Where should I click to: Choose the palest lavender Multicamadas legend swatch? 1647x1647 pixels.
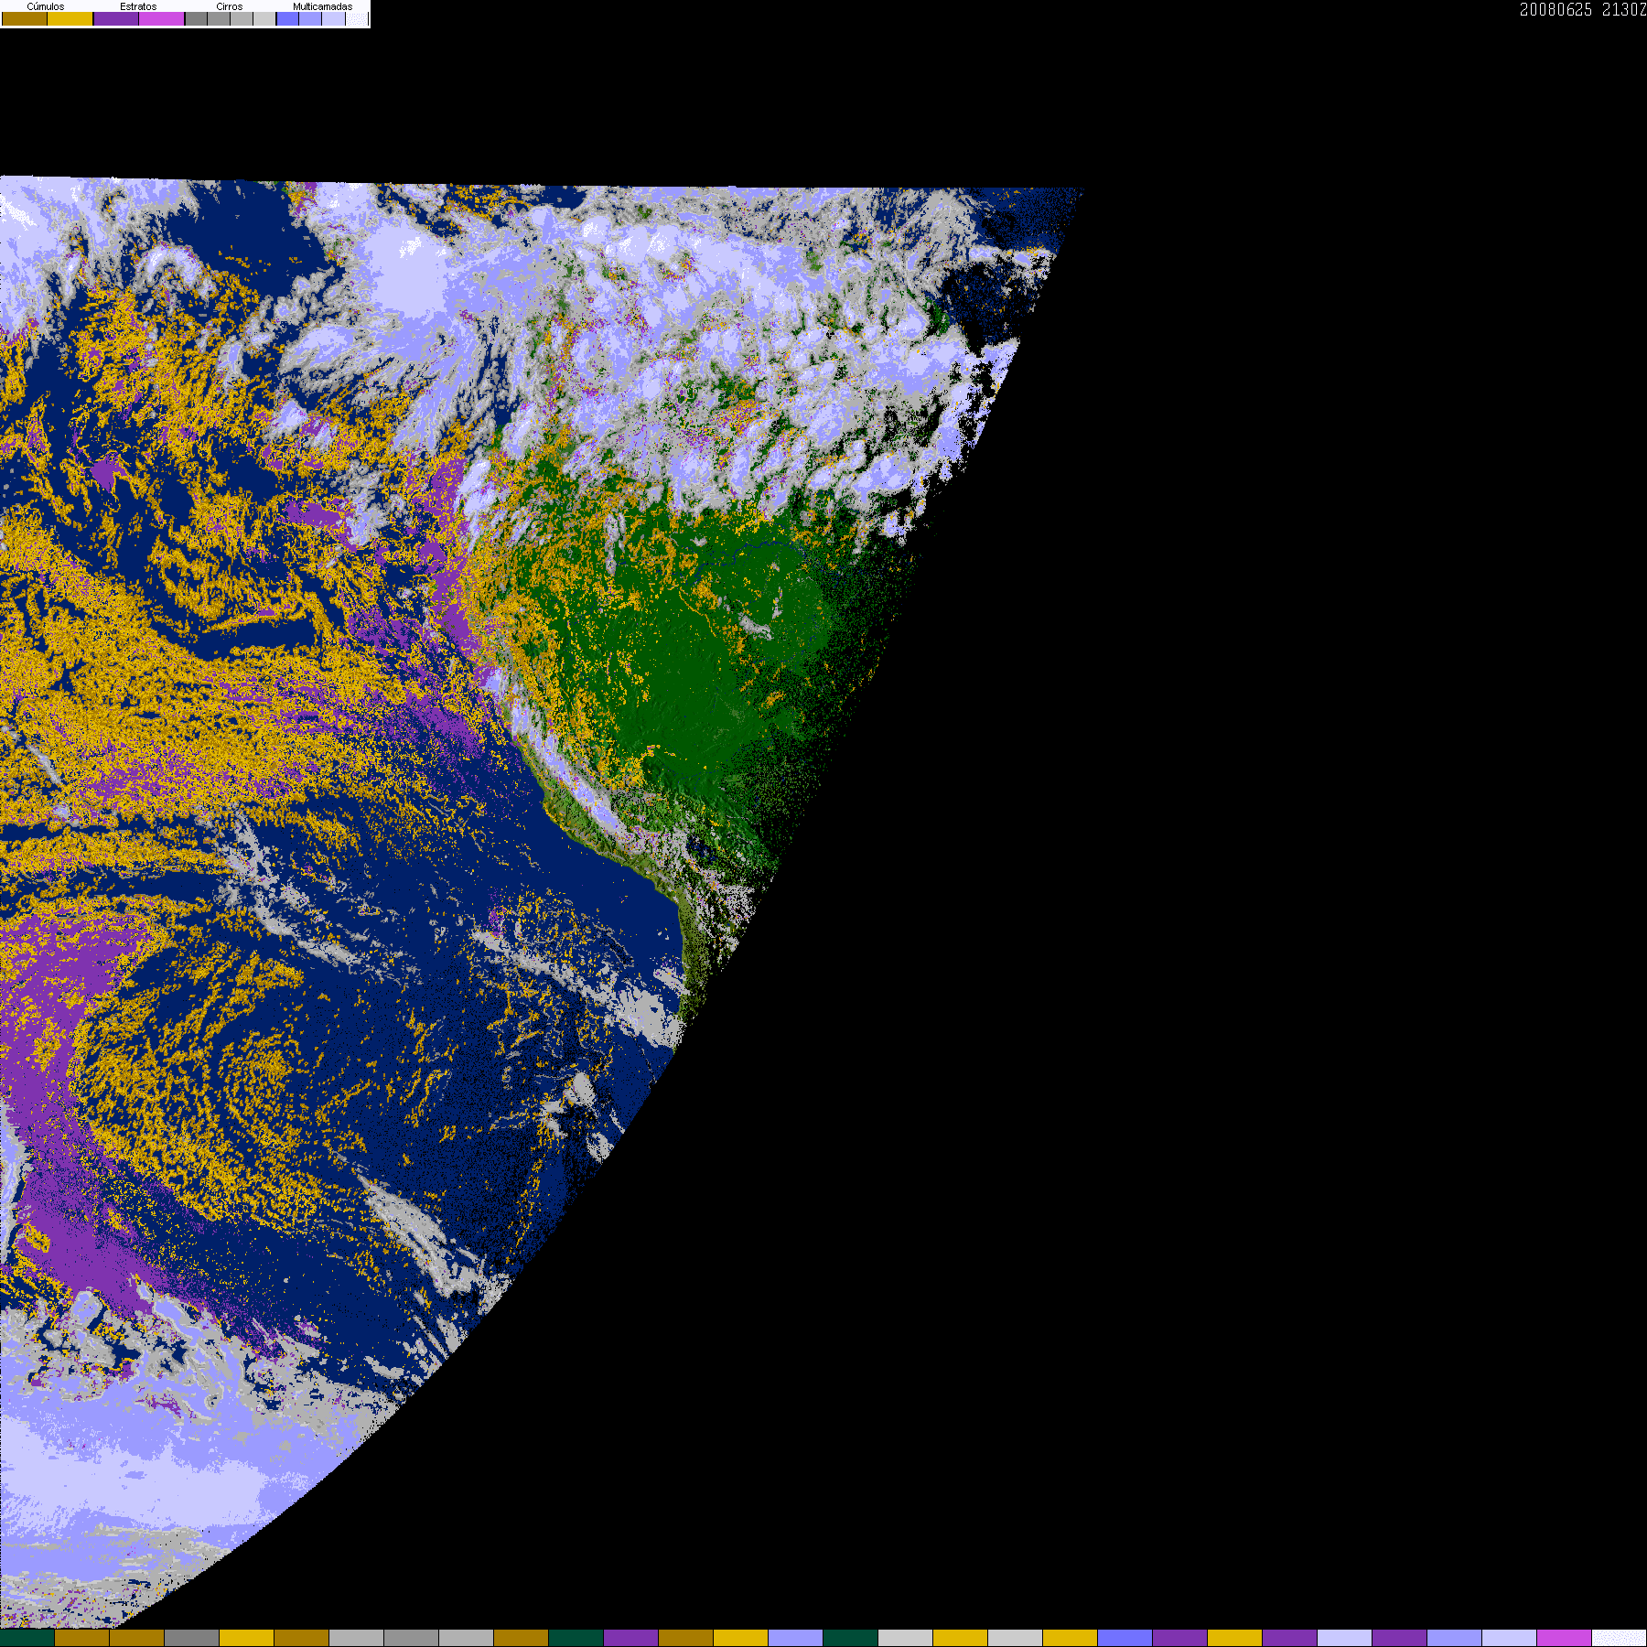point(333,18)
